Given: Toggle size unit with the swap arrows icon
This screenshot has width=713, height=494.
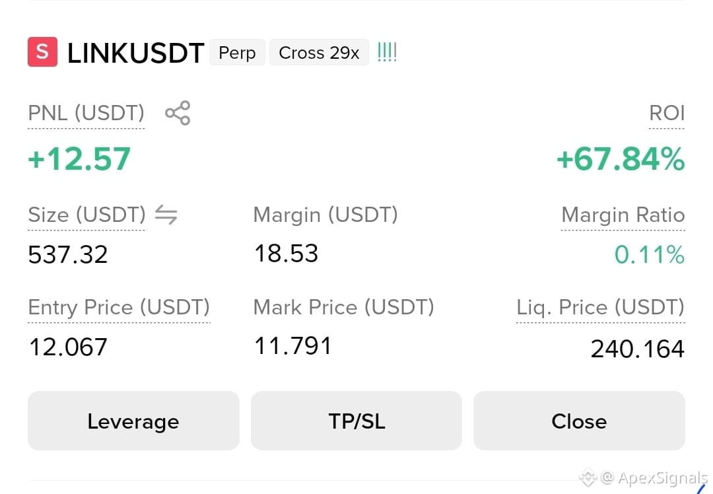Looking at the screenshot, I should pyautogui.click(x=166, y=215).
